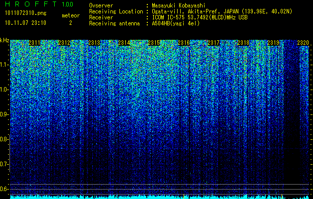Click the HROFFT program title

click(x=31, y=4)
